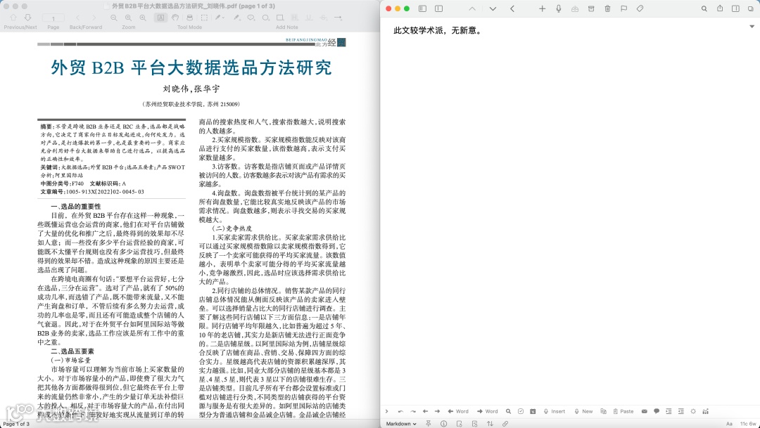Open the Markdown format dropdown

click(401, 424)
